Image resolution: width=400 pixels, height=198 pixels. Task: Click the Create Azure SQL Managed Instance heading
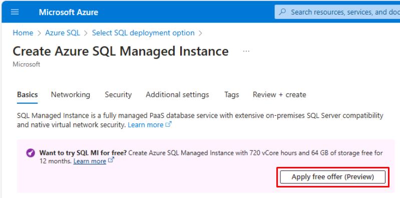coord(121,51)
